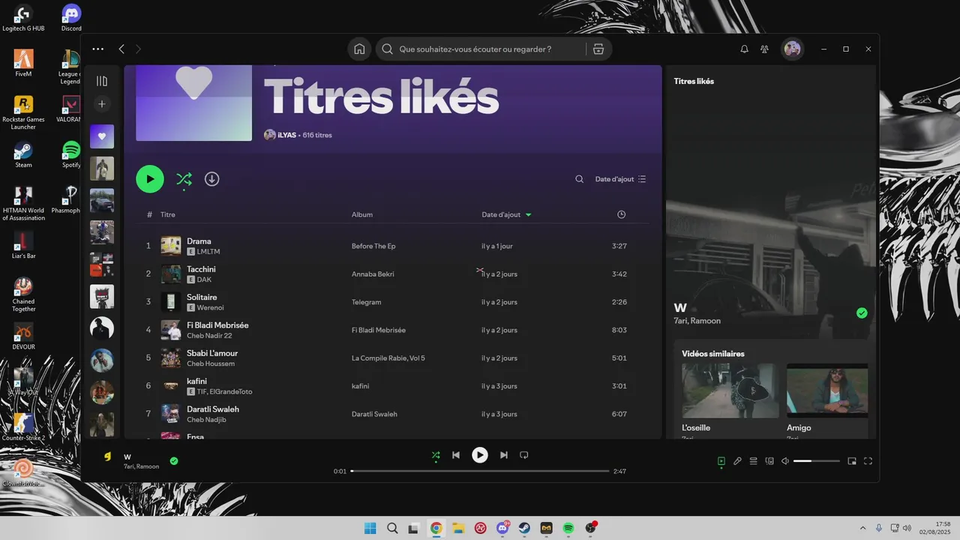Open Steam from the taskbar
The image size is (960, 540).
pos(524,528)
